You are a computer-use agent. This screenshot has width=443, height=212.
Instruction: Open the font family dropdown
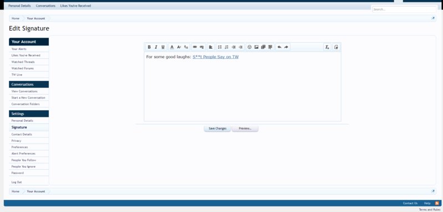[186, 47]
